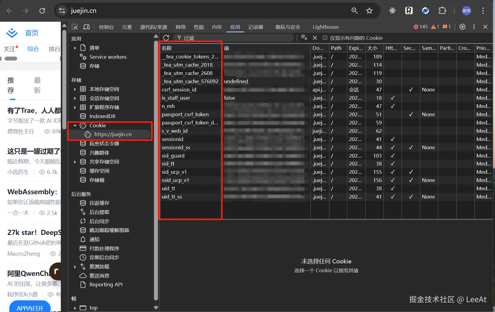Open the 内存 tab
The height and width of the screenshot is (312, 495).
pos(217,27)
